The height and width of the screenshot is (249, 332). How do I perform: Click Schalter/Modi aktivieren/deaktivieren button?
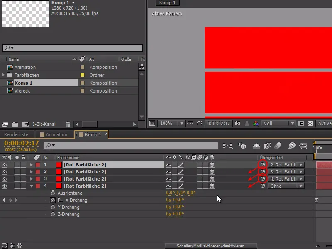(x=211, y=246)
